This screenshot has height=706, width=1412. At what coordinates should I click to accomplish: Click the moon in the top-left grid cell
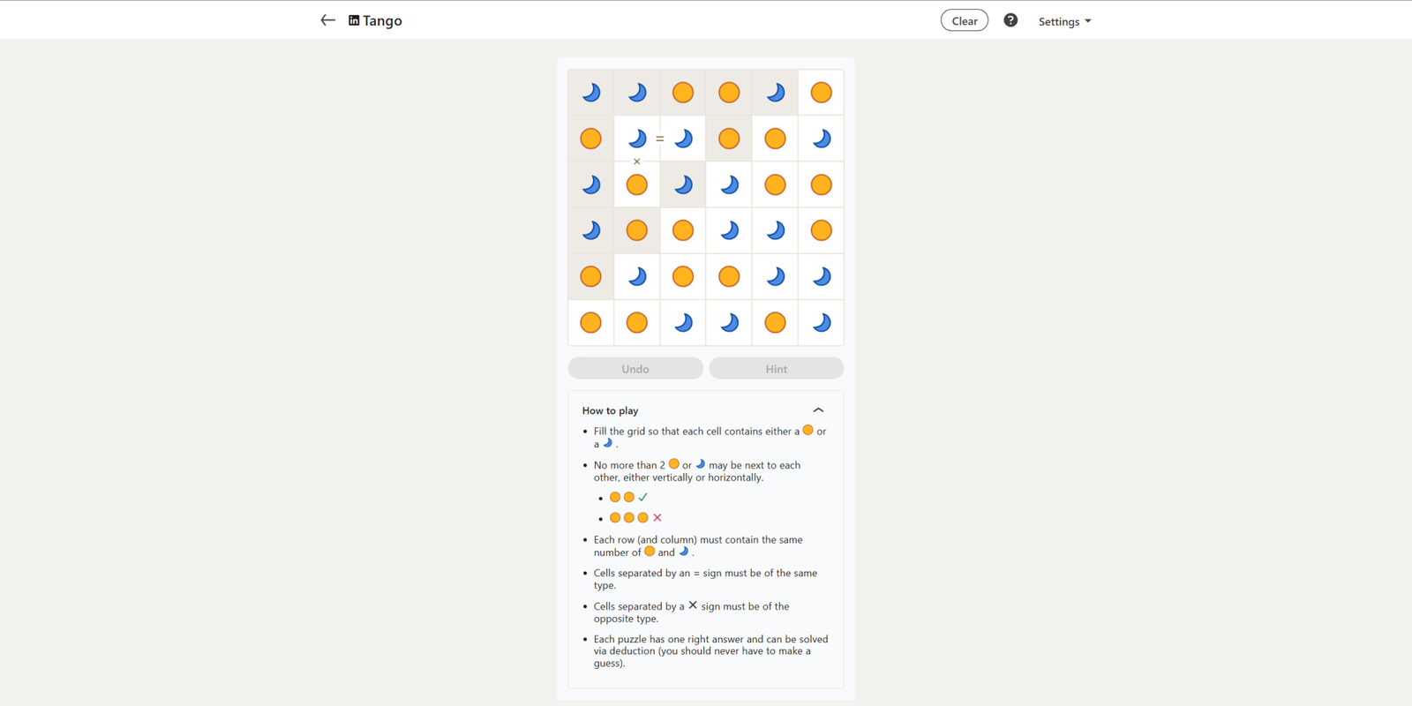[x=591, y=93]
